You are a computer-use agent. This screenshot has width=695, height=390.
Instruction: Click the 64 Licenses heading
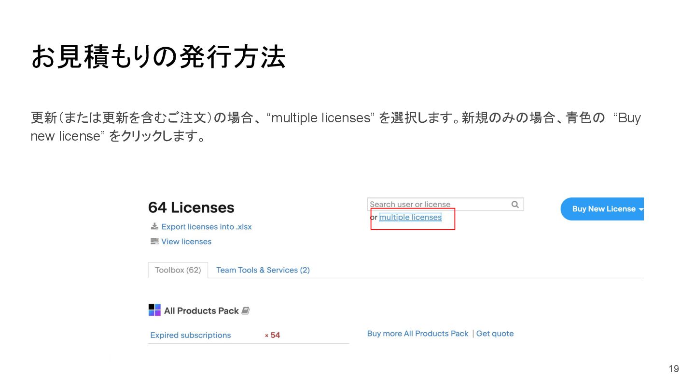click(x=191, y=208)
